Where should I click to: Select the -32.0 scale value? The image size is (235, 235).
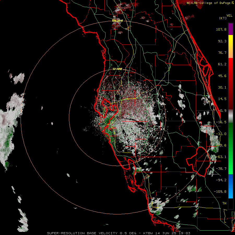221,134
